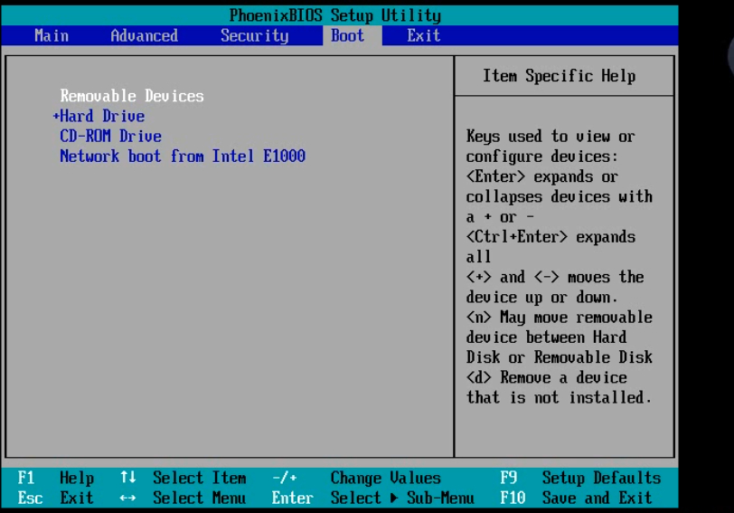The height and width of the screenshot is (513, 734).
Task: Select the Boot tab
Action: (x=347, y=35)
